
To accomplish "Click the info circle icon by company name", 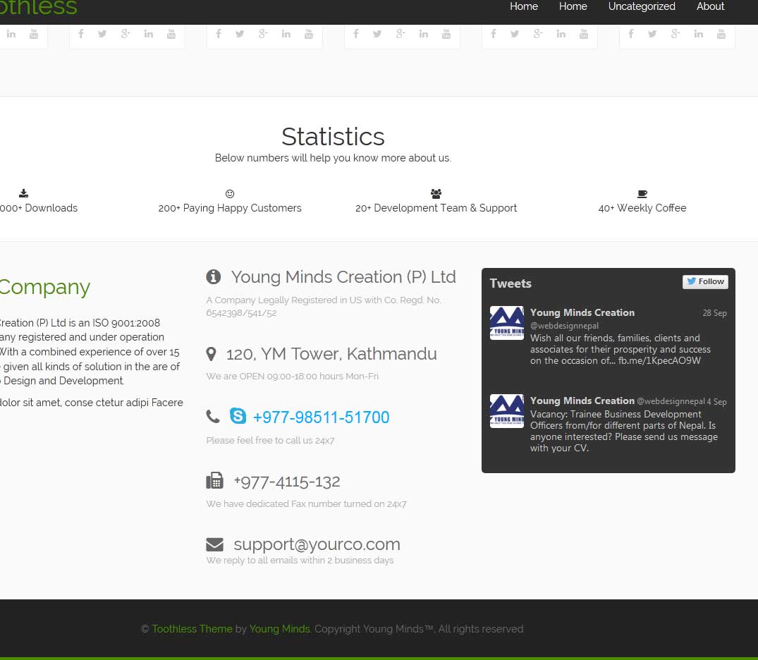I will [x=213, y=276].
